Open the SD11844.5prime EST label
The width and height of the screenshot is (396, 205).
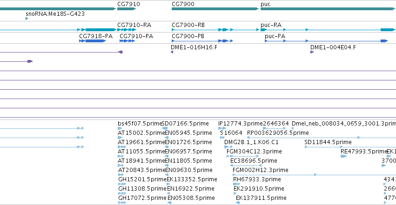(x=328, y=142)
